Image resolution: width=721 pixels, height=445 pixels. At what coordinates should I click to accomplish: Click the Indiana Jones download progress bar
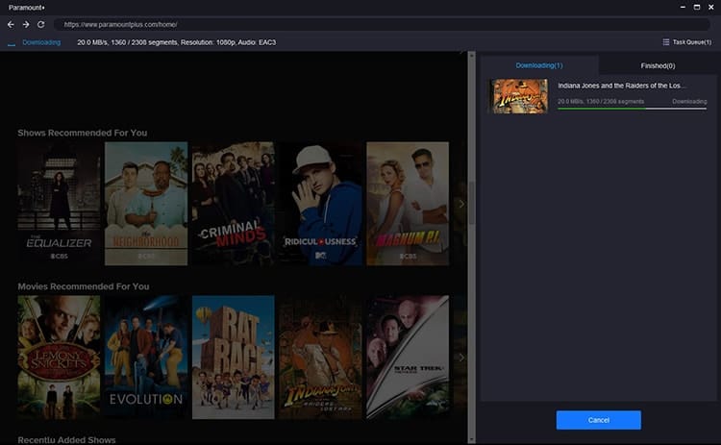click(x=632, y=109)
